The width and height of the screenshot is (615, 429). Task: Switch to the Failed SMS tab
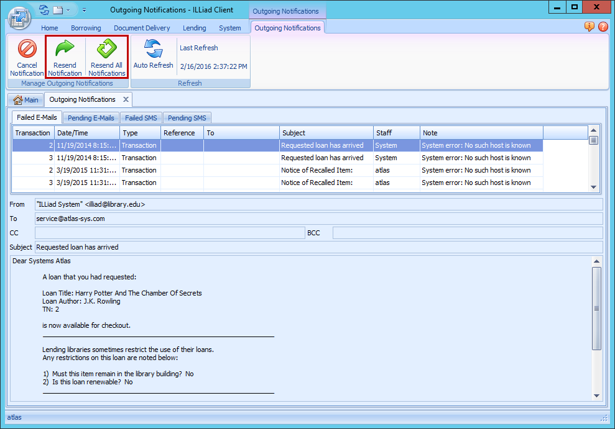(x=141, y=118)
